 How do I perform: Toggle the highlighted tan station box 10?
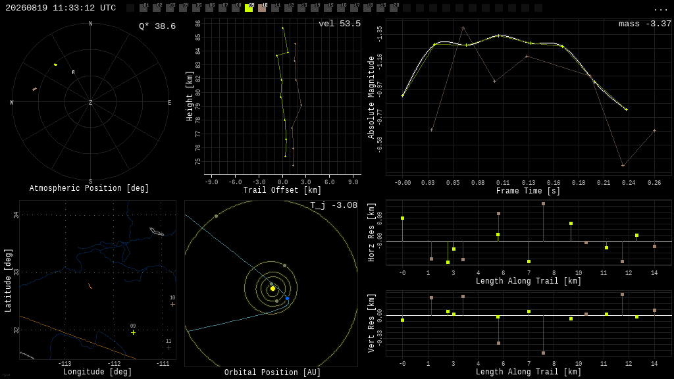point(262,8)
